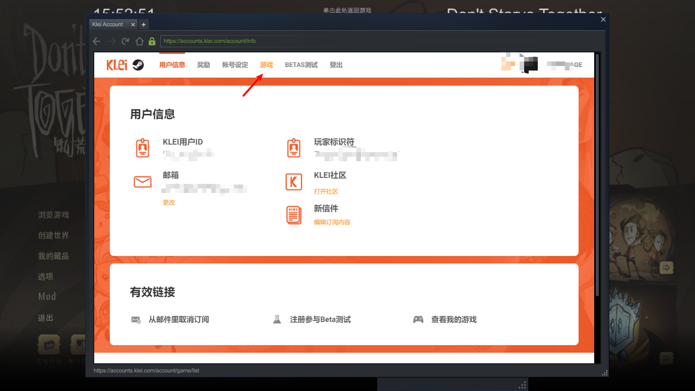Image resolution: width=695 pixels, height=391 pixels.
Task: Click the 玩家标识符 badge icon
Action: pyautogui.click(x=293, y=148)
